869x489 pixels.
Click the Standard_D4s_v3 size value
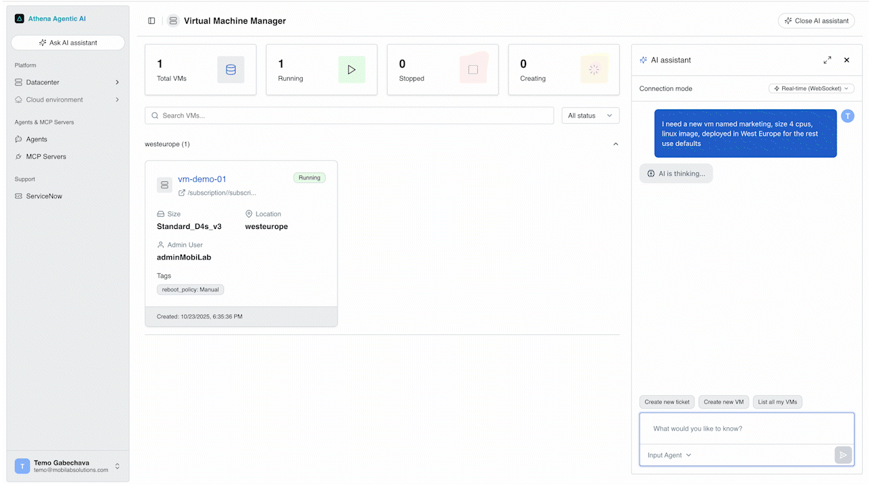[x=189, y=227]
